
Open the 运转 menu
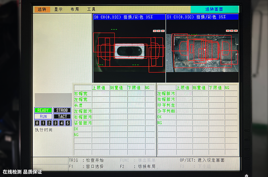coord(42,9)
